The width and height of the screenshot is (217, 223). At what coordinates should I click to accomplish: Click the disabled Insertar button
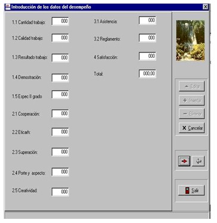(191, 100)
